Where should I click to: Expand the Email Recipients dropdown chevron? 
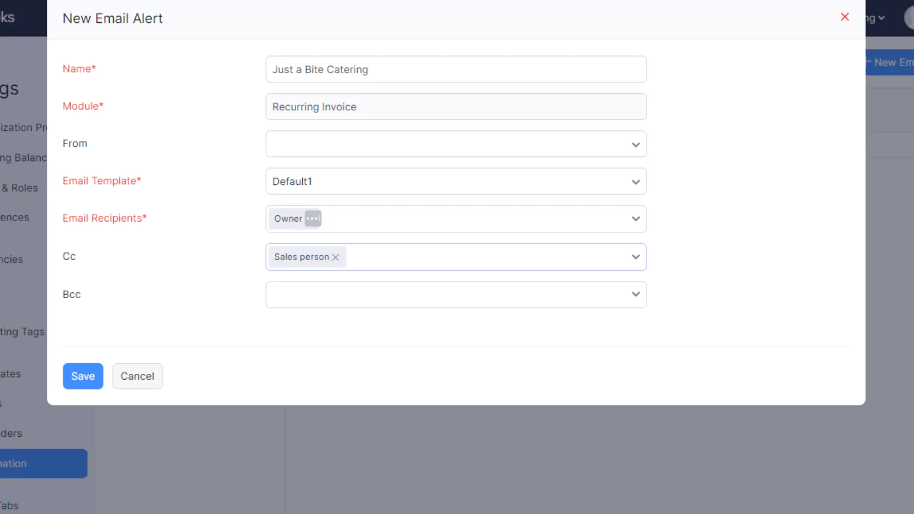pos(635,219)
